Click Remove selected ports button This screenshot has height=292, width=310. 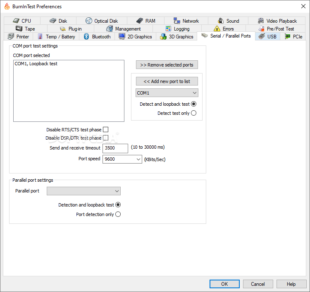pos(167,65)
